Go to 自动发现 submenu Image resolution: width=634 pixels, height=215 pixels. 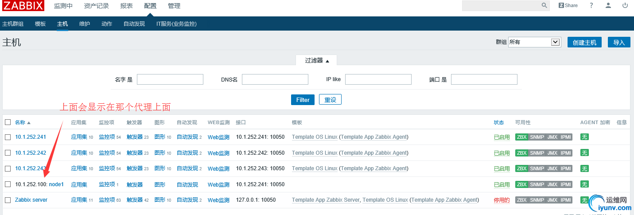(134, 24)
